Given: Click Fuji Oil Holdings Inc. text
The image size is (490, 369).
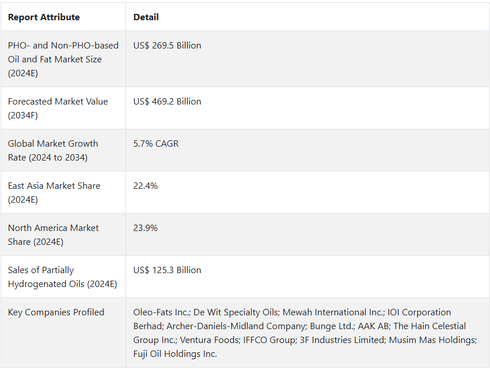Looking at the screenshot, I should pyautogui.click(x=175, y=354).
